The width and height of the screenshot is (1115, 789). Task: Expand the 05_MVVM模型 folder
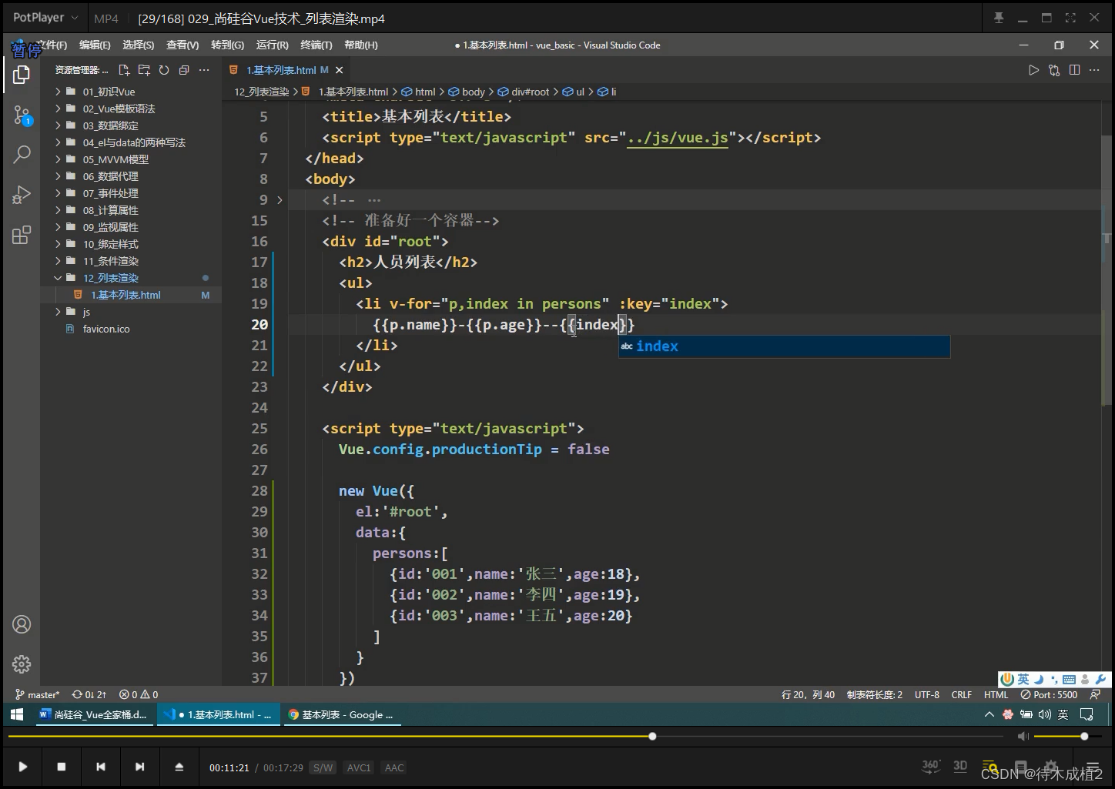click(x=131, y=159)
